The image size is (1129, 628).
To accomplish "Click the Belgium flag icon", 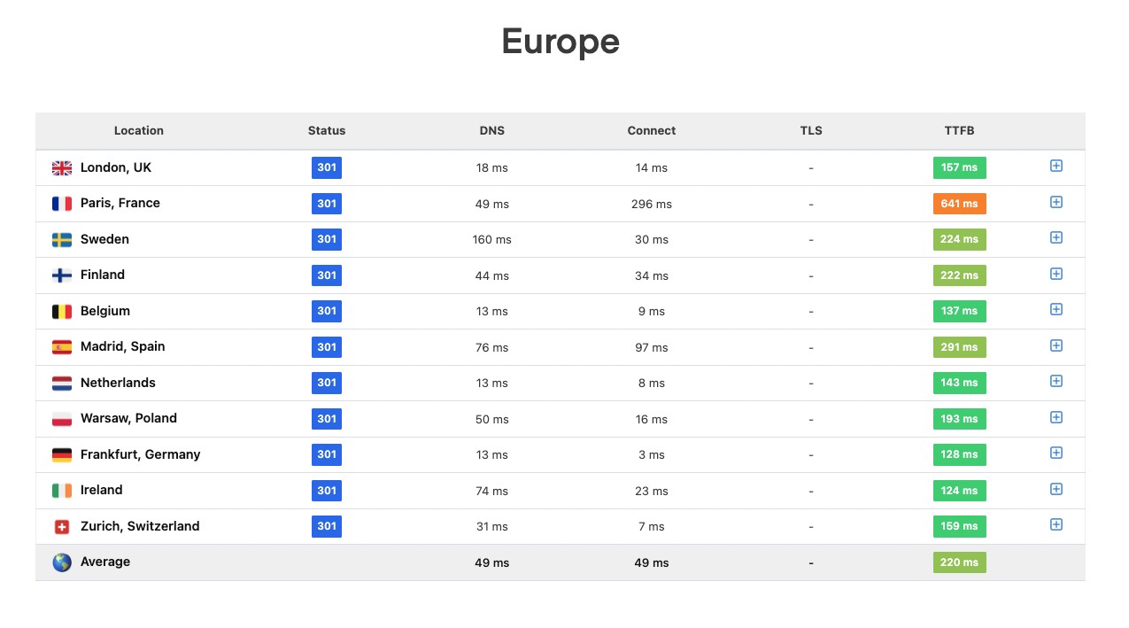I will 62,312.
